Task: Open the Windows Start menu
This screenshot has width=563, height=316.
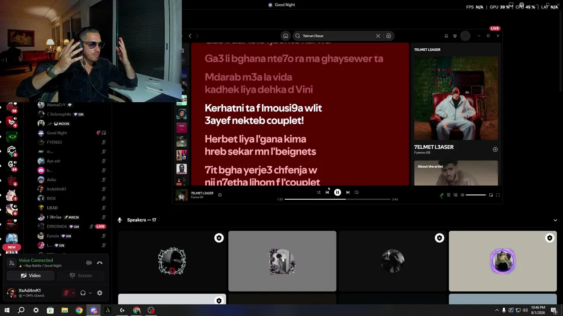Action: (7, 310)
